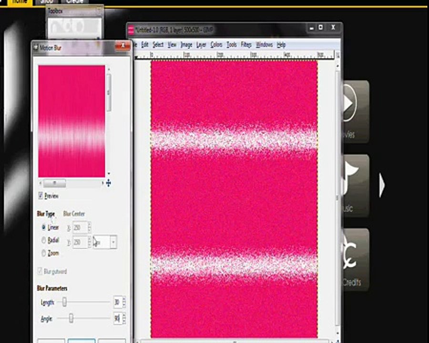Screen dimensions: 429x343
Task: Maximize the GIMP image window
Action: tap(321, 27)
